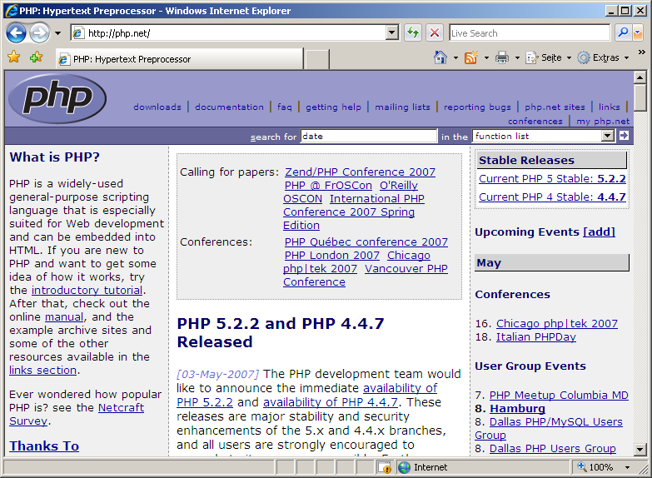This screenshot has width=652, height=478.
Task: Open the downloads link in site navigation
Action: 157,107
